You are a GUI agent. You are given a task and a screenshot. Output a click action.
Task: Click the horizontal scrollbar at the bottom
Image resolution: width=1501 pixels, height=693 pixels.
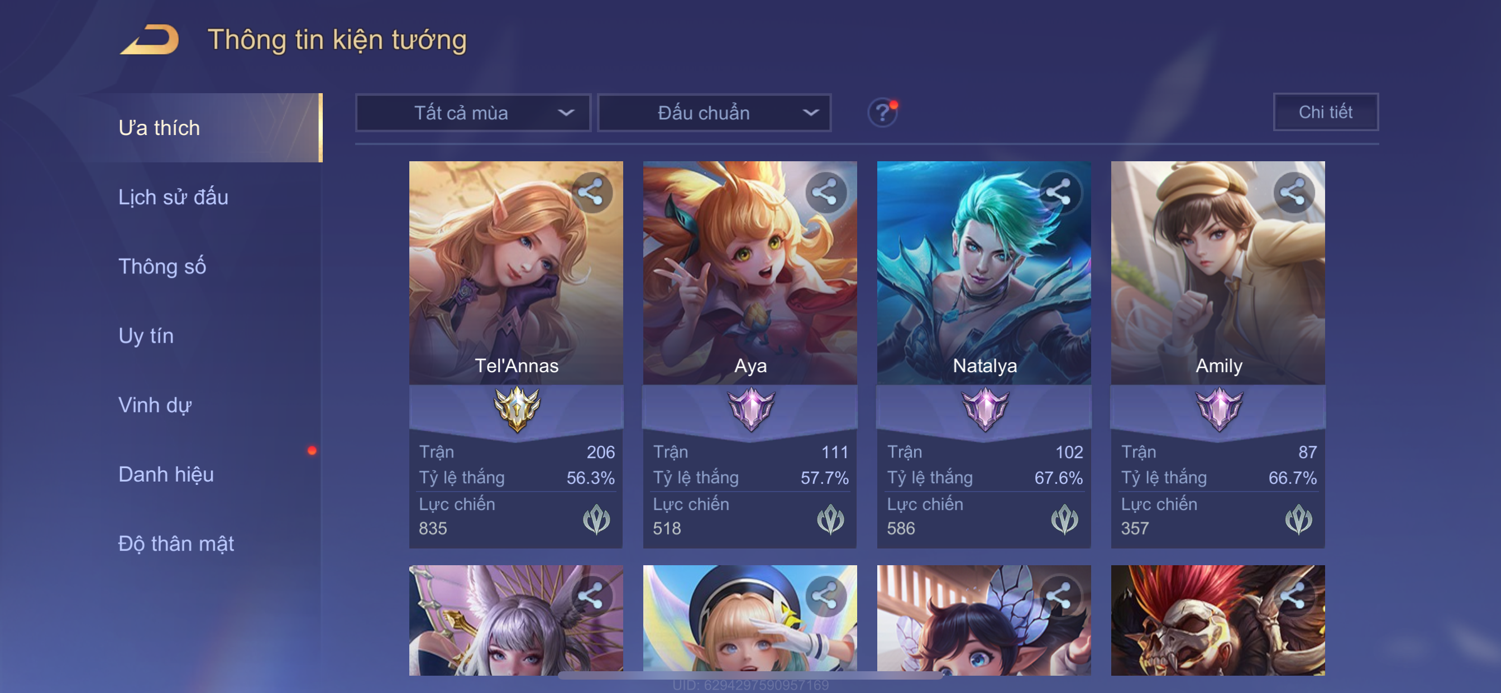750,676
